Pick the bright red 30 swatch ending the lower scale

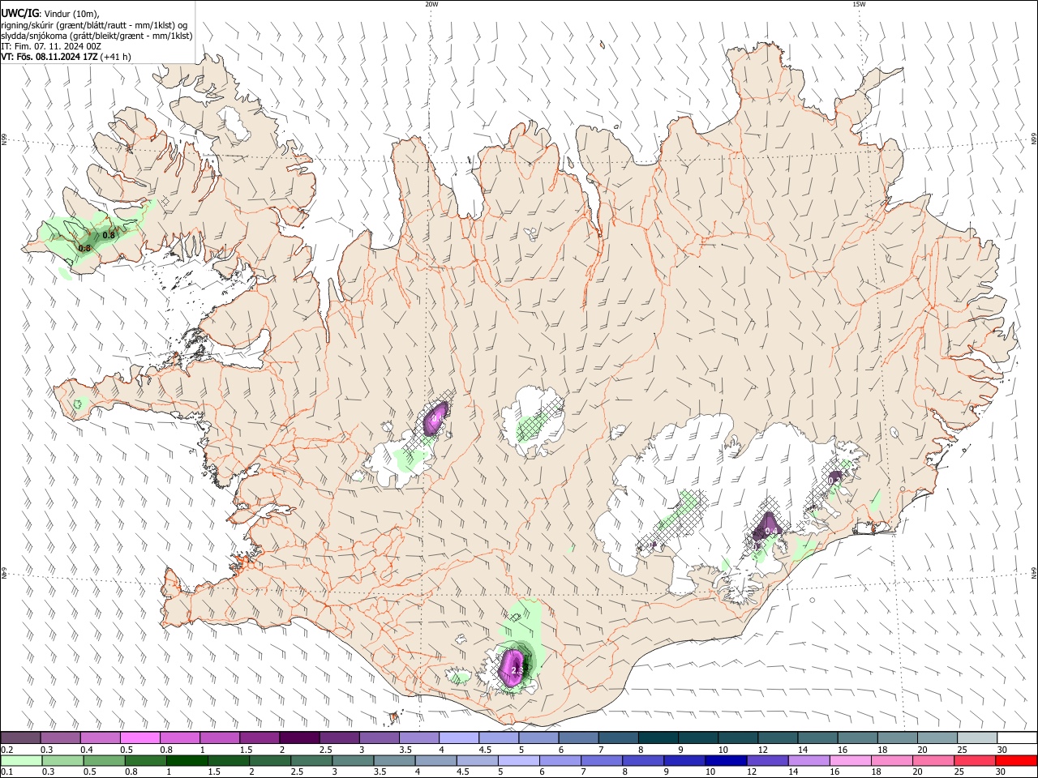[x=1017, y=760]
